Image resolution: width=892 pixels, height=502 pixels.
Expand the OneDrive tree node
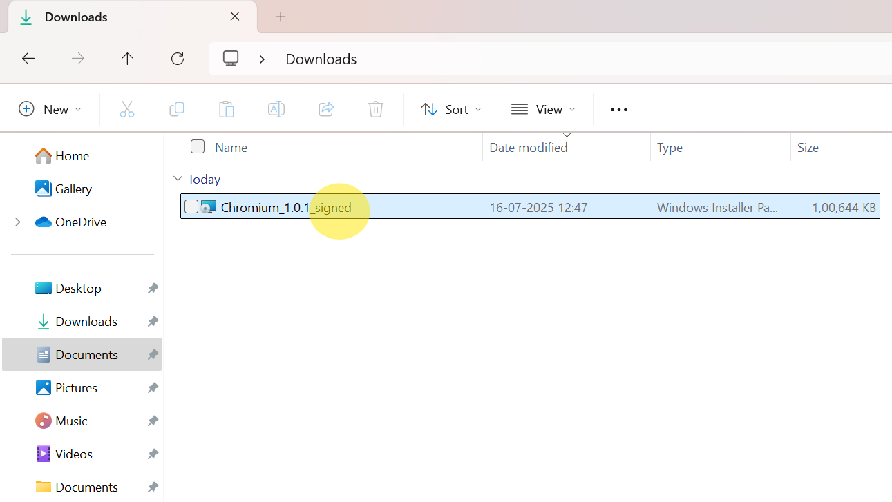[x=18, y=222]
